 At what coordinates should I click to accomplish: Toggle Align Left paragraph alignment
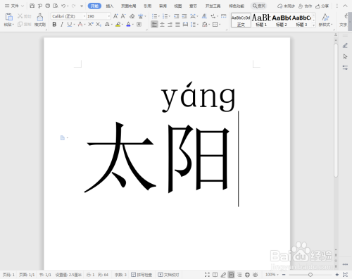pyautogui.click(x=154, y=24)
